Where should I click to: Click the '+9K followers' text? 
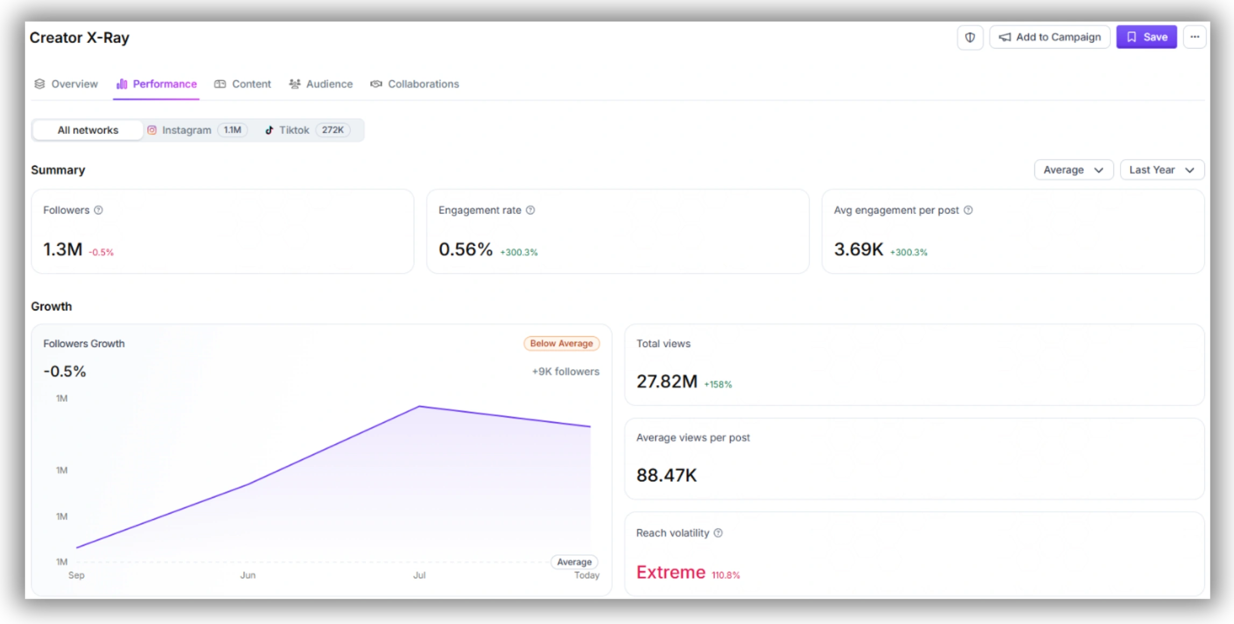click(565, 372)
